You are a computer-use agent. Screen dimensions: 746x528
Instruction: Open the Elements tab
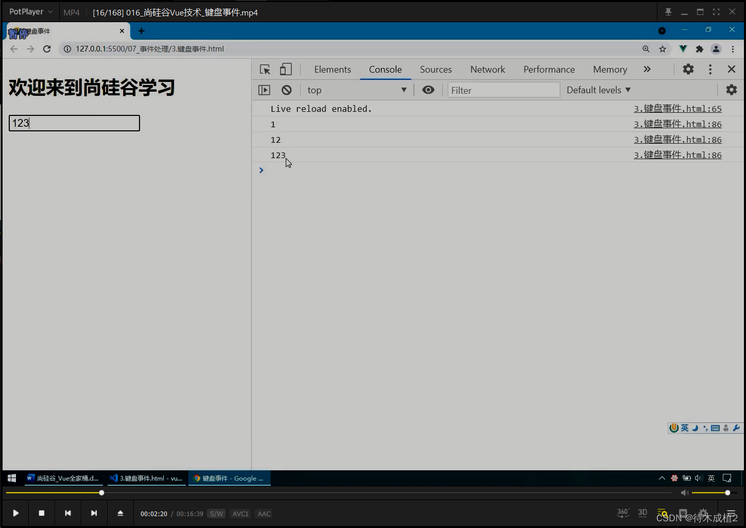pyautogui.click(x=333, y=70)
